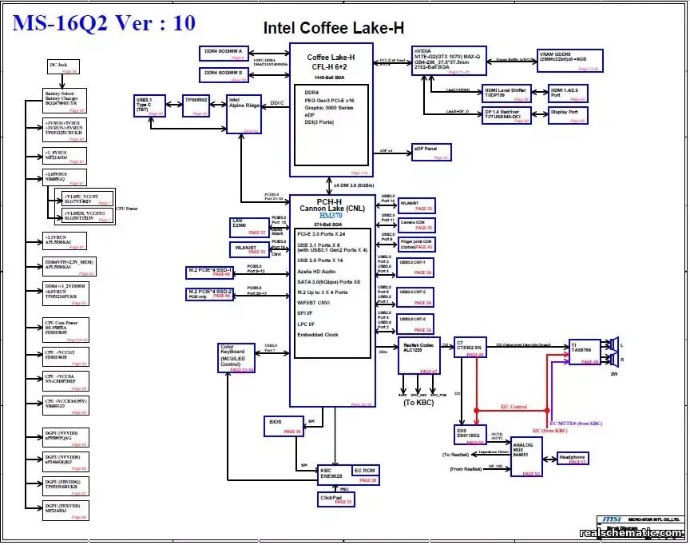Select the Finger print CON block

[x=416, y=245]
